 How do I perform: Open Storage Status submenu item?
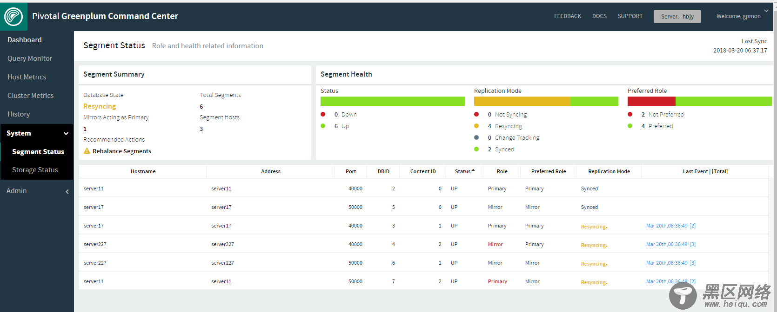35,170
